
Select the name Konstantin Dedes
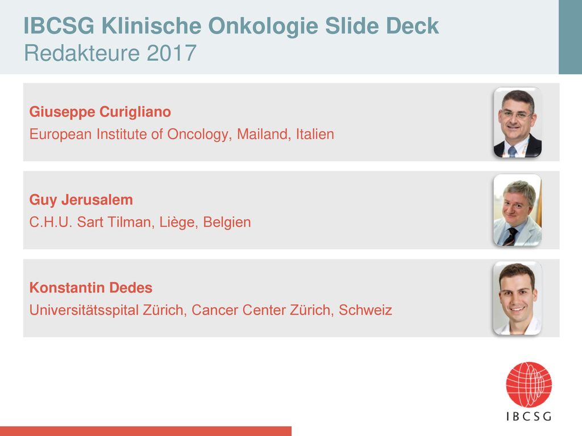pyautogui.click(x=91, y=288)
